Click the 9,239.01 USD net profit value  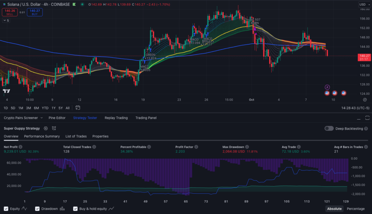[15, 151]
